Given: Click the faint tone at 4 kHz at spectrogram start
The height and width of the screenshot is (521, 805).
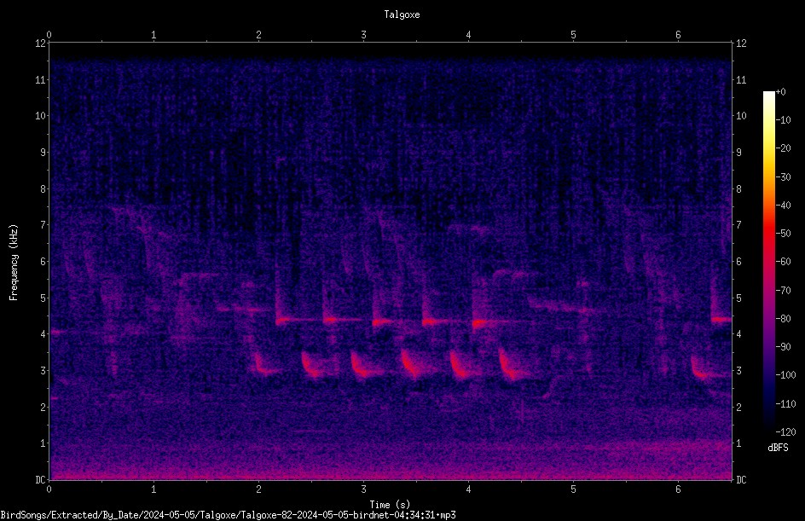Looking at the screenshot, I should point(57,332).
